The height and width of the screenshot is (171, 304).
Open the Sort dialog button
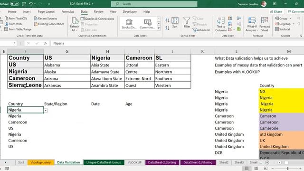(x=175, y=22)
